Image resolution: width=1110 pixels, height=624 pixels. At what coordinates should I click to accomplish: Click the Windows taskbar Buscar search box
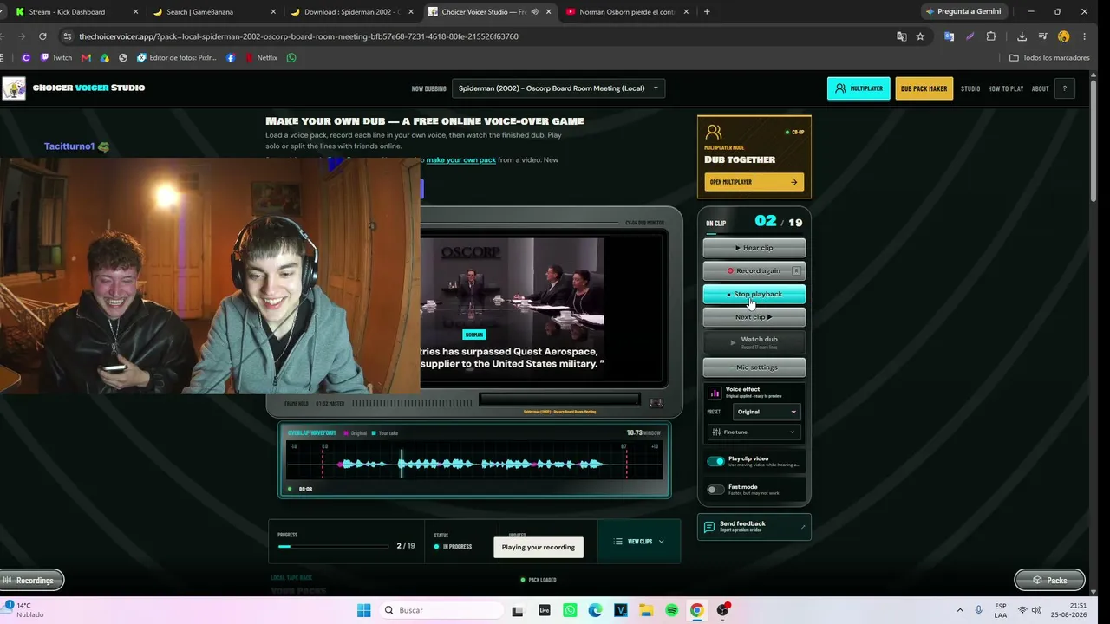(x=441, y=610)
